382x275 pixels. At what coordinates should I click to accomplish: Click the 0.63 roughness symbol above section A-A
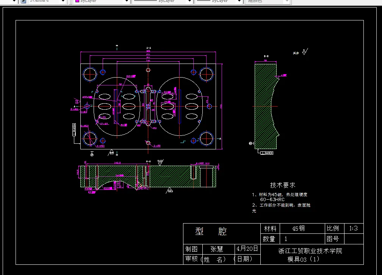(160, 162)
